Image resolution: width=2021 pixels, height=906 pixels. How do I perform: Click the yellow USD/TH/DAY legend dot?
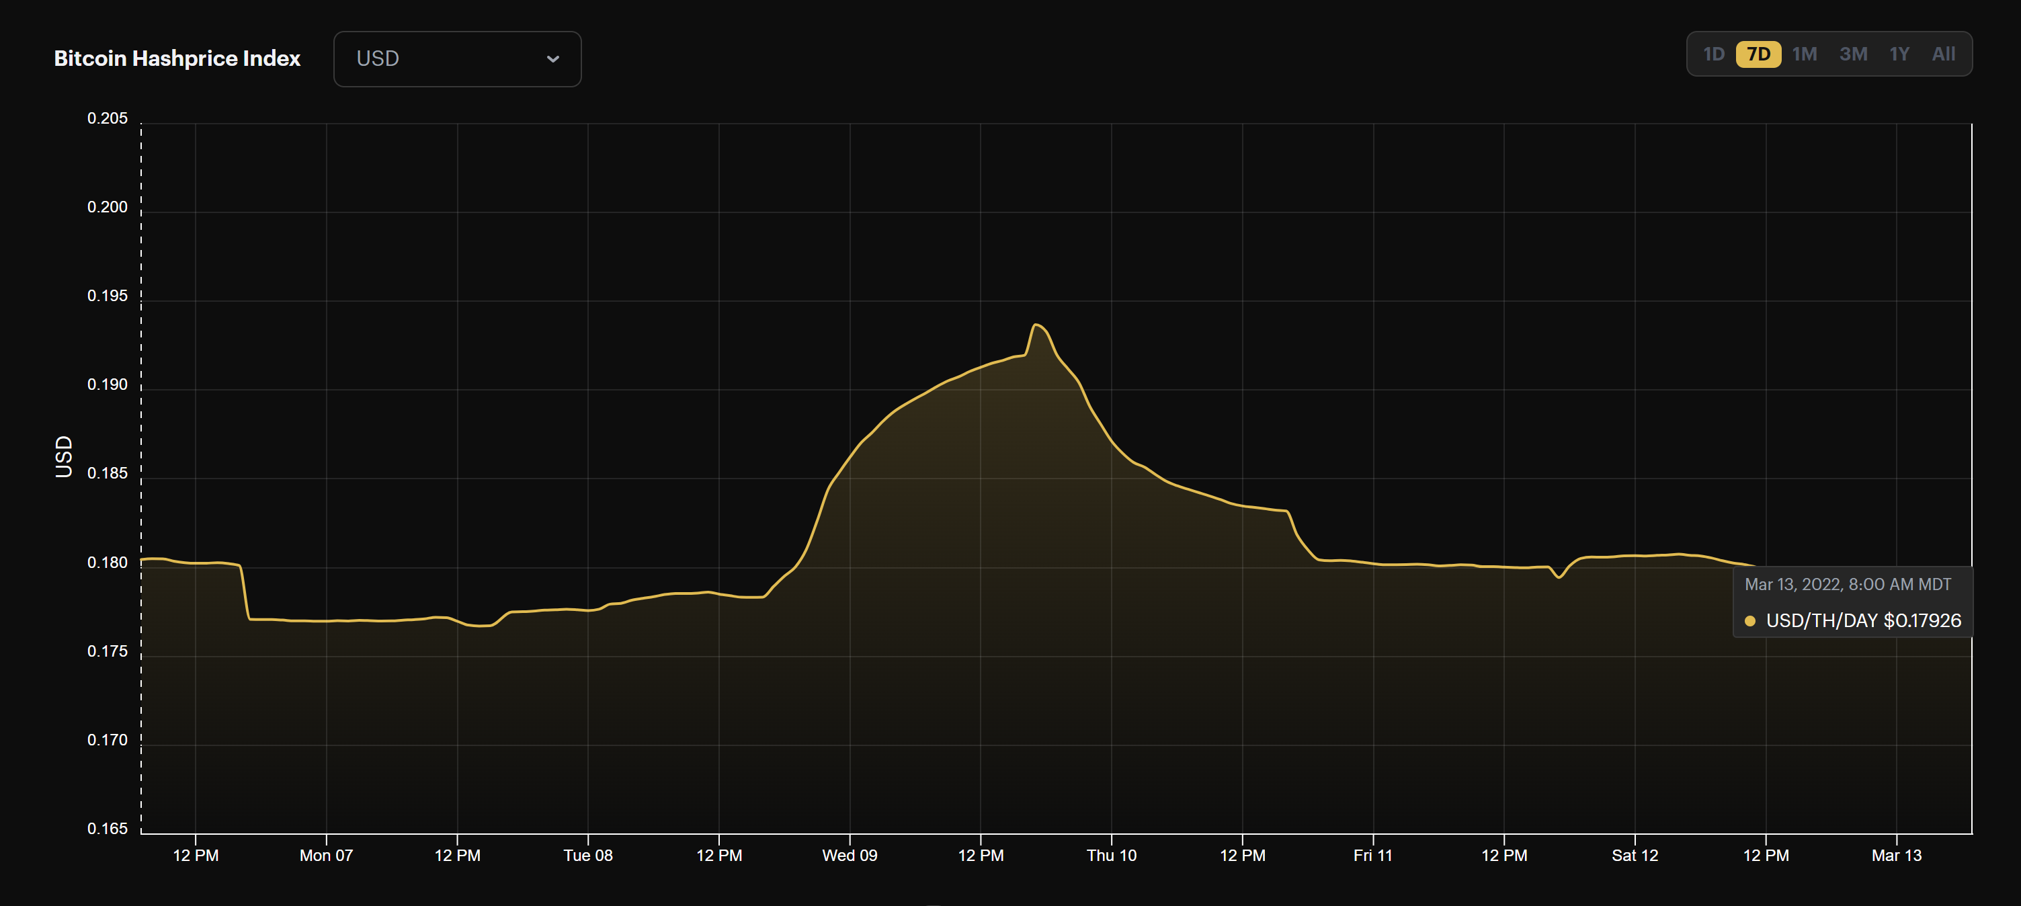click(1751, 620)
